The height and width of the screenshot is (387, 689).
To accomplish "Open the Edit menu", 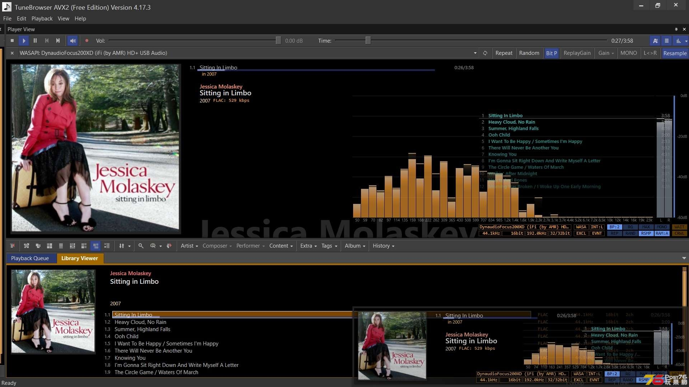I will point(22,19).
